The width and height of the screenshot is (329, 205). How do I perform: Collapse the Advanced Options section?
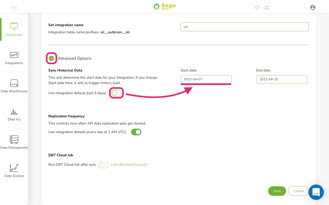(51, 58)
